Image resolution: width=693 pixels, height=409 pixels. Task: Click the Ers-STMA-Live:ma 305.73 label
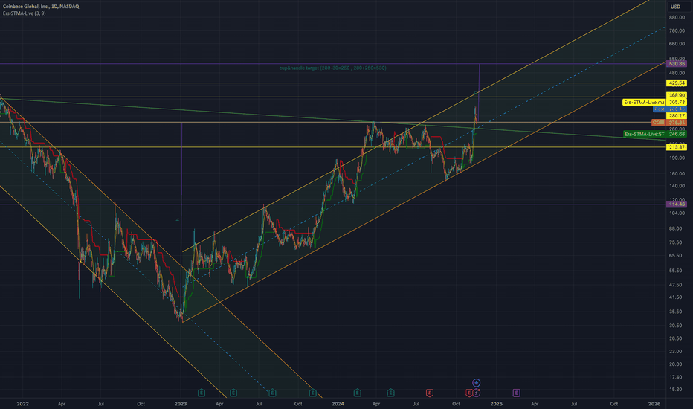tap(654, 102)
